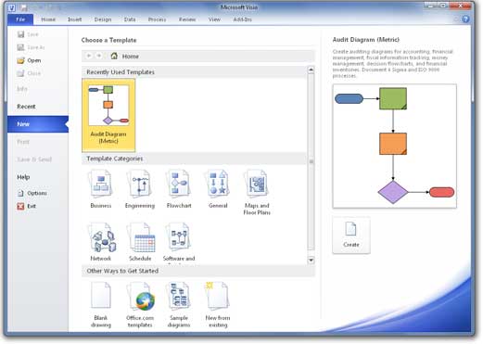
Task: Select Recent in the backstage sidebar
Action: click(x=26, y=107)
